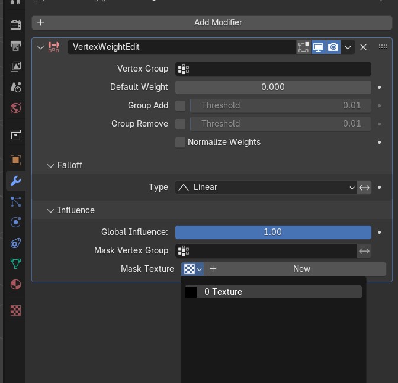This screenshot has height=383, width=398.
Task: Click the invert falloff arrows icon
Action: (x=364, y=188)
